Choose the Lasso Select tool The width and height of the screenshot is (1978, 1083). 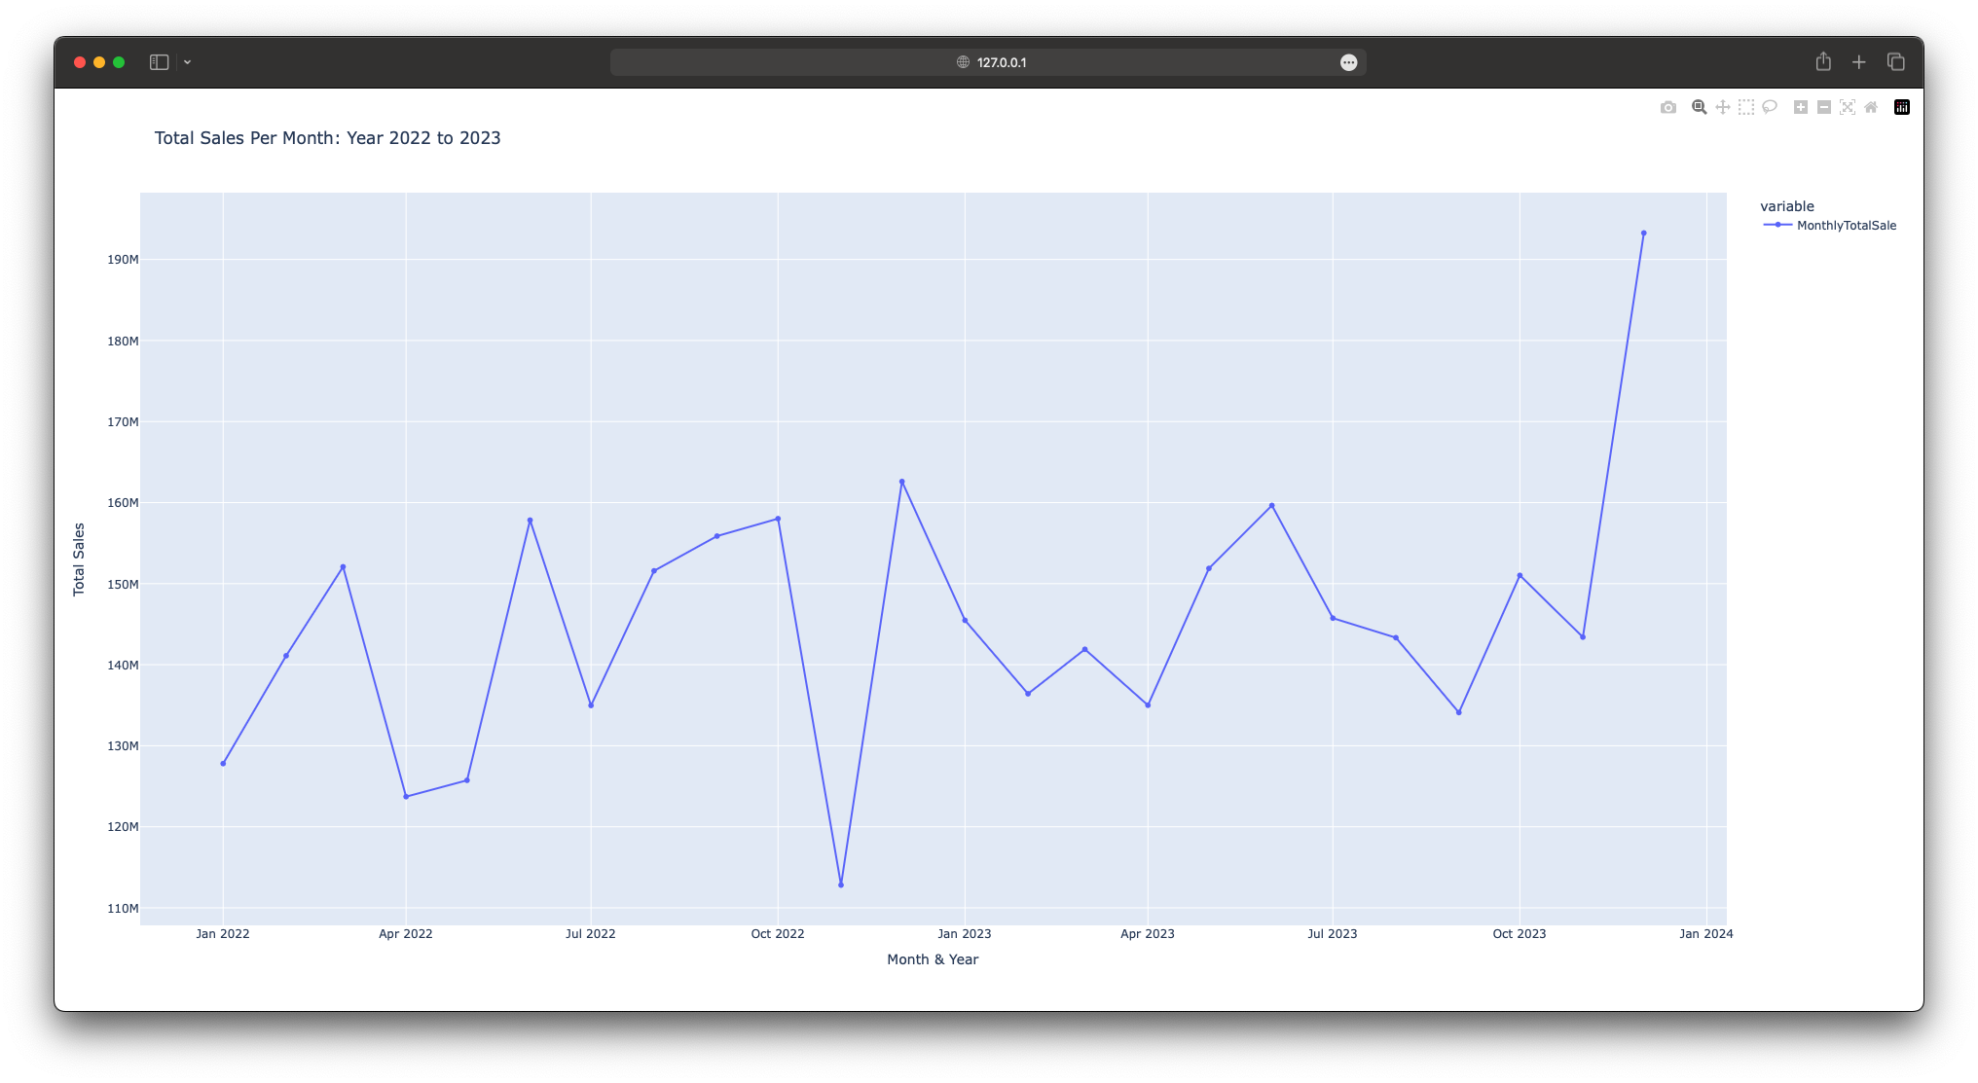1770,107
